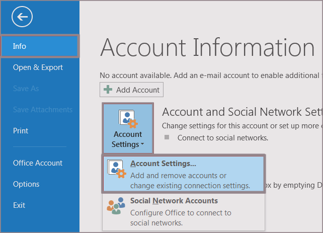Click the Account and Social Network Settings heading
The image size is (323, 233).
pos(241,112)
